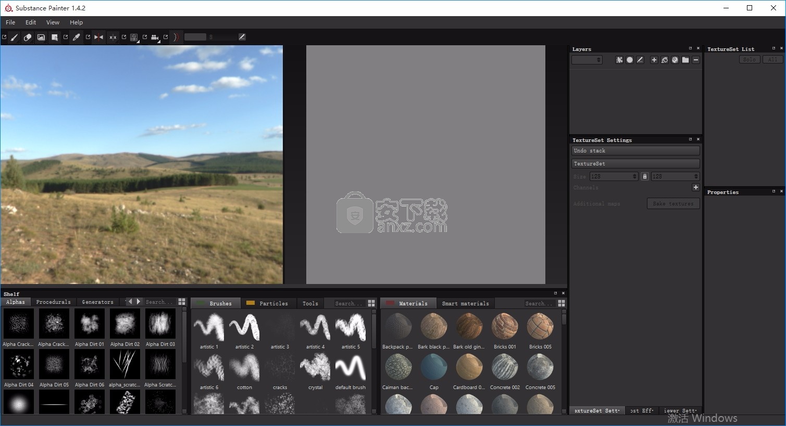Switch to the Procedurals shelf tab
The width and height of the screenshot is (786, 426).
pyautogui.click(x=53, y=302)
